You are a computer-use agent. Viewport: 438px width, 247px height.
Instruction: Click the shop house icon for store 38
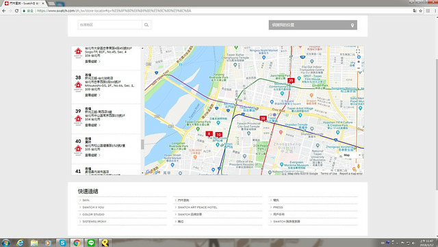78,86
